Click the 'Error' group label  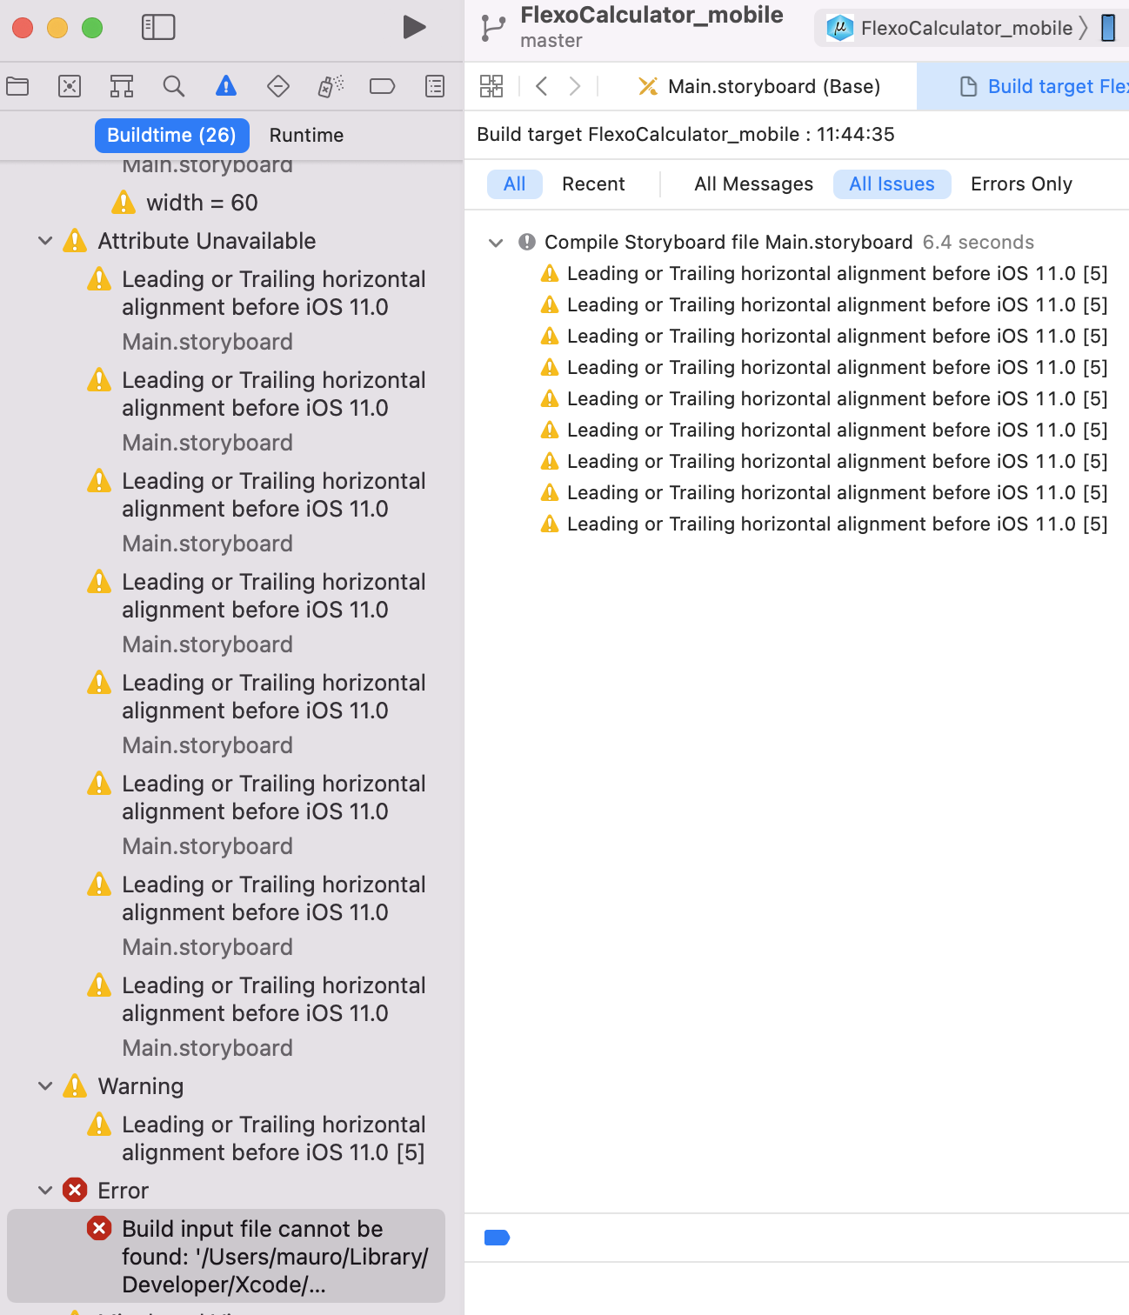124,1191
